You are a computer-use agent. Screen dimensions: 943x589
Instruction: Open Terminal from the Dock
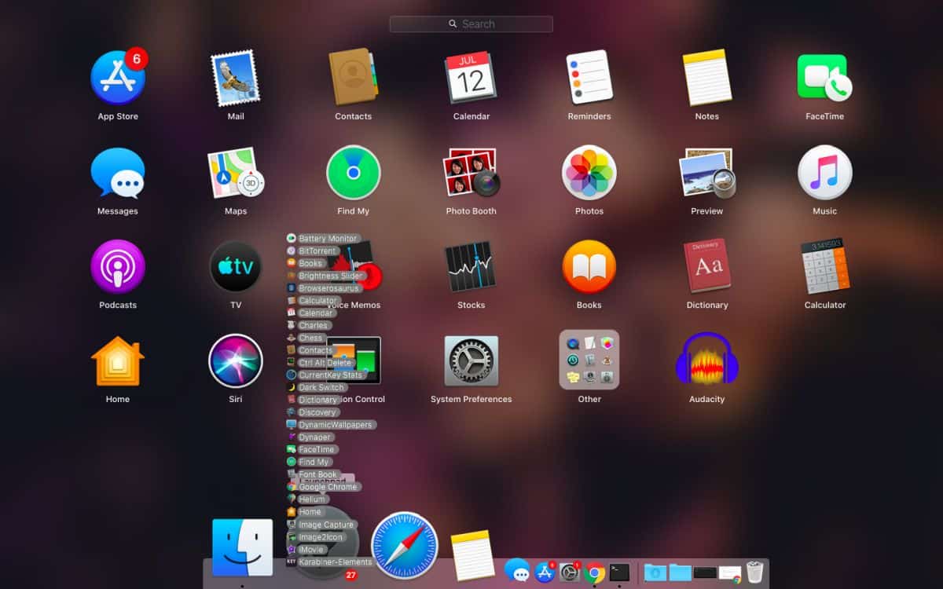point(619,573)
